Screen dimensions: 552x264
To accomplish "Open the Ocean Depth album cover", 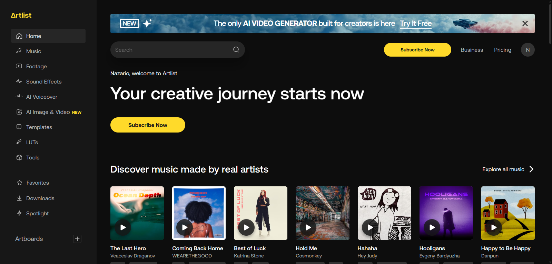I will [137, 213].
